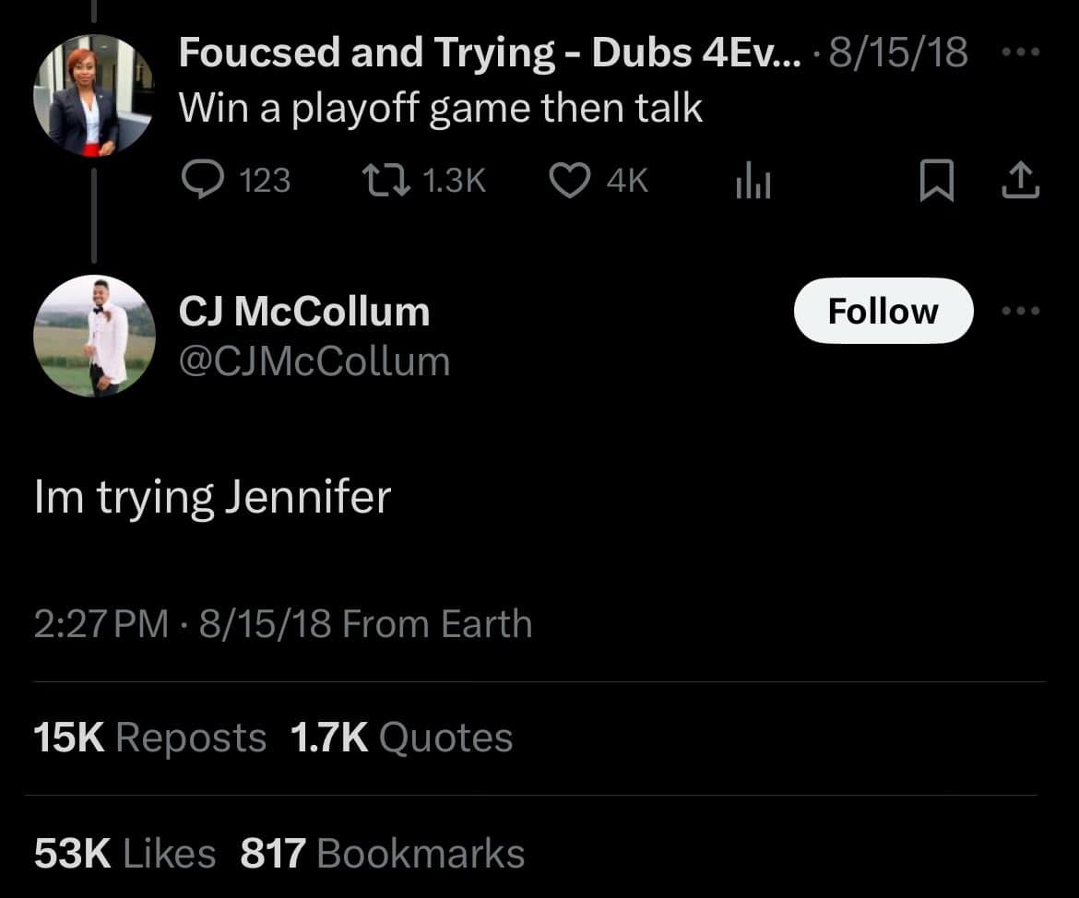Share the first tweet

(x=1020, y=182)
